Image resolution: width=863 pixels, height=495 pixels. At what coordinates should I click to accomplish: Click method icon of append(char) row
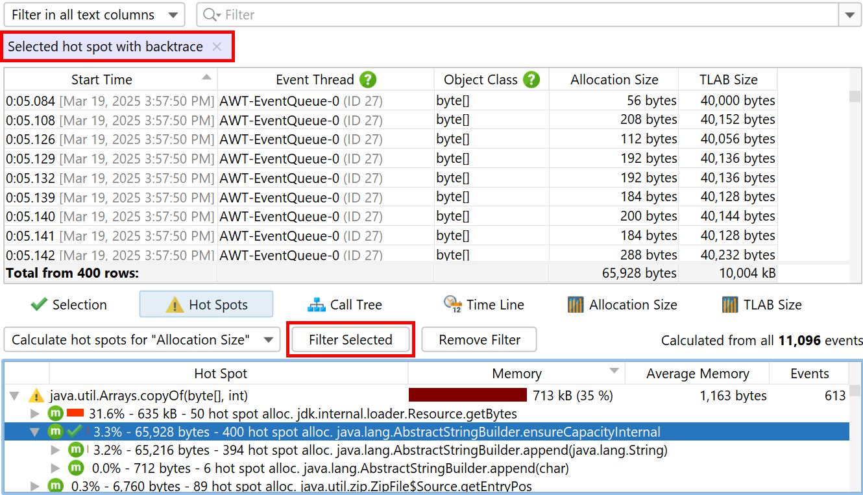coord(76,468)
